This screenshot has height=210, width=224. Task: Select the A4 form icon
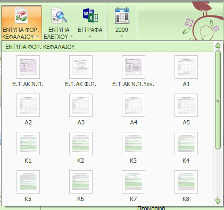(x=134, y=105)
